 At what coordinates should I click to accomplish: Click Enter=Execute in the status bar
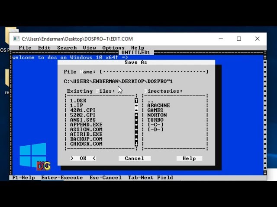[62, 177]
